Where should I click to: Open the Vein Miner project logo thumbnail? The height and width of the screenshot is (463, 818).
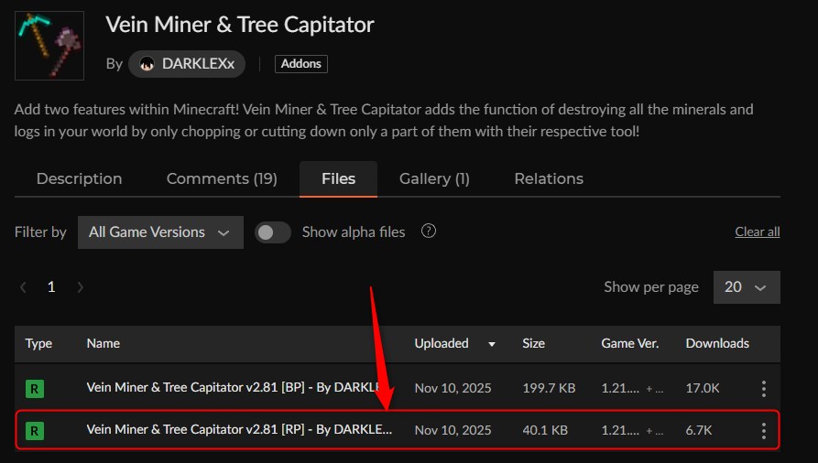click(x=49, y=46)
